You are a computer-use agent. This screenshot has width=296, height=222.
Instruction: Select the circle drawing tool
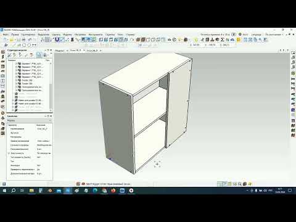(29, 45)
